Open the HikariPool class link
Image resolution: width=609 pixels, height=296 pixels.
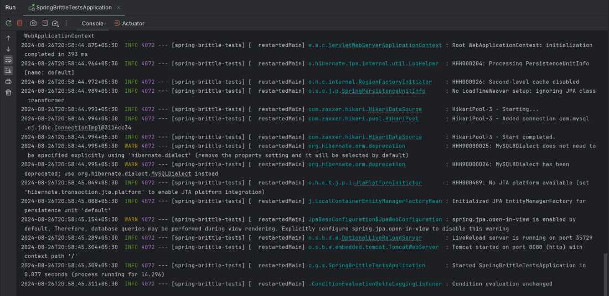coord(401,119)
